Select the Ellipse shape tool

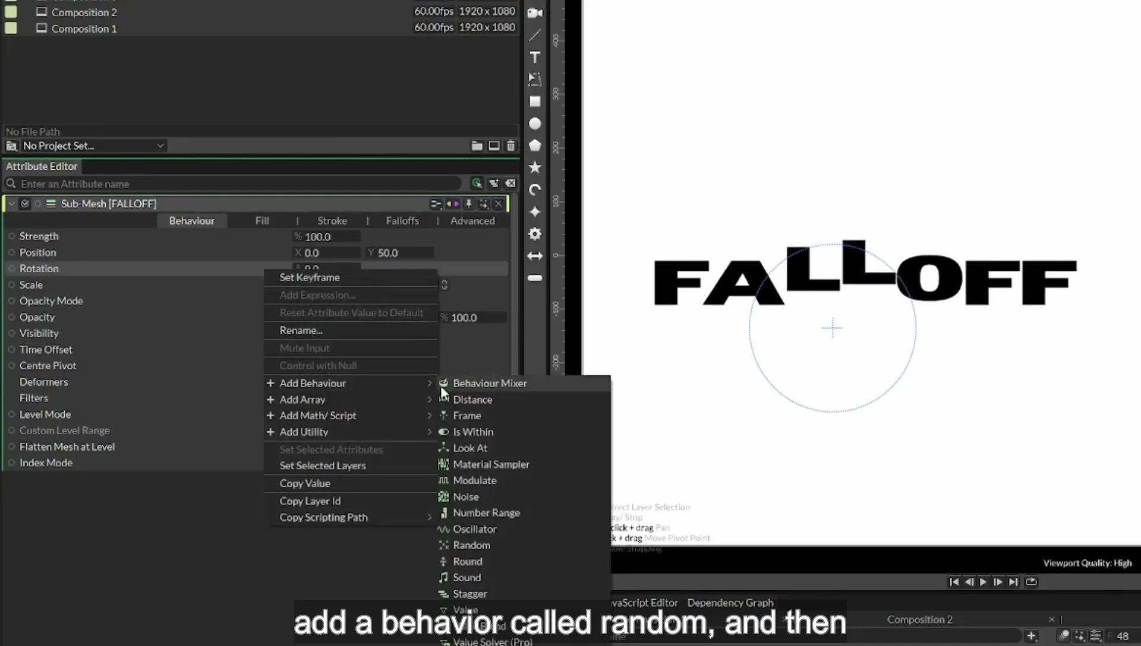tap(535, 123)
